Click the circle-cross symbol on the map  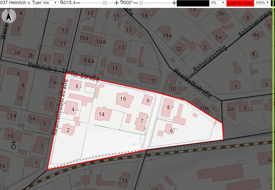pos(13,145)
